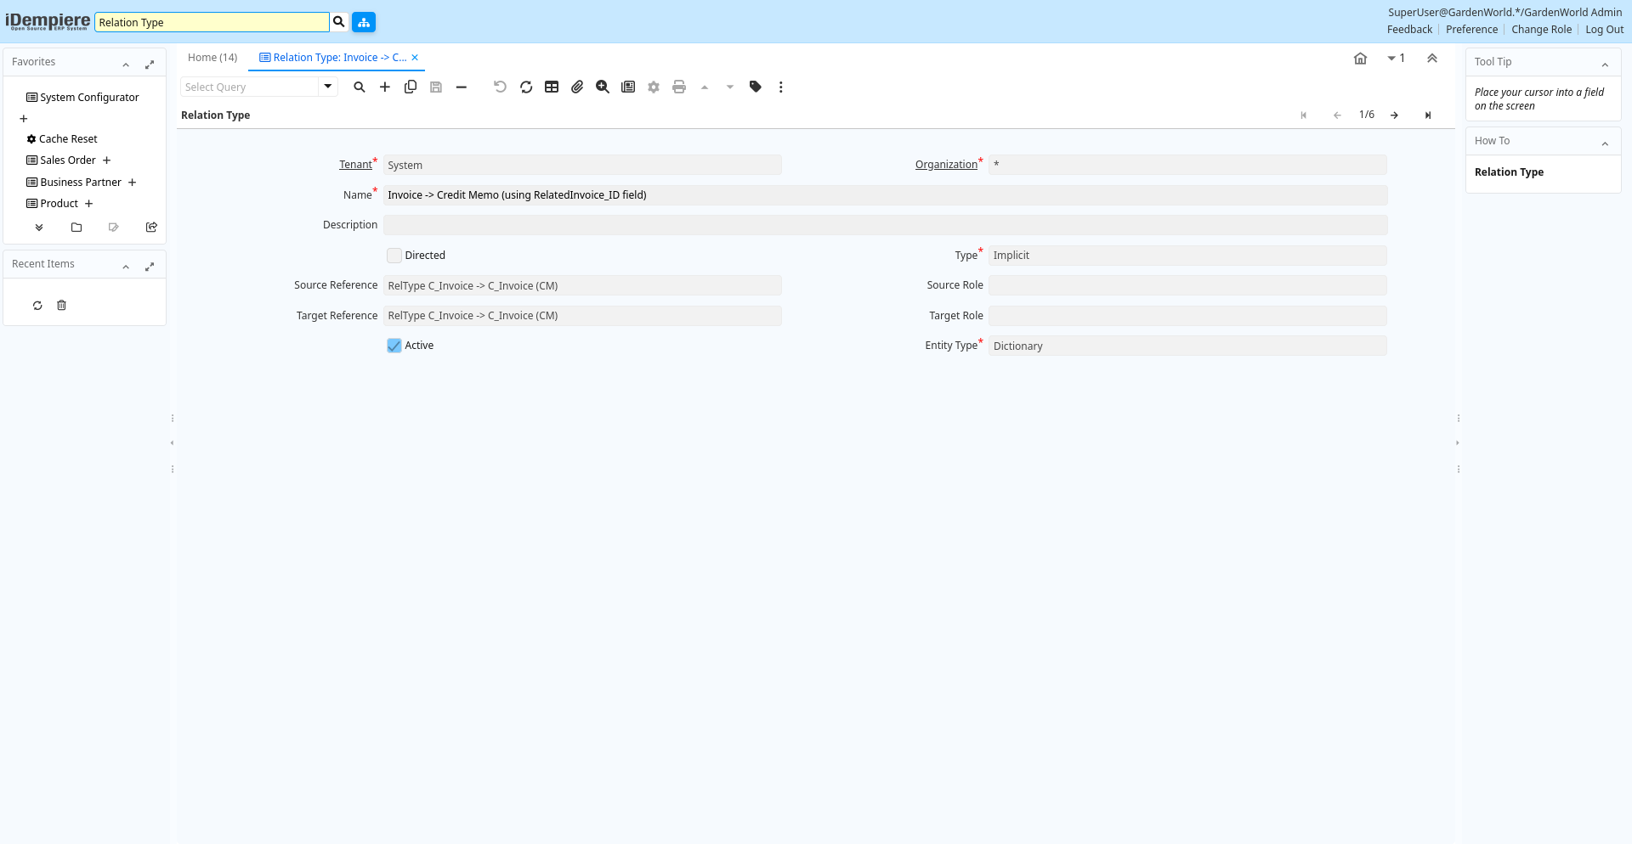
Task: Collapse the Favorites panel
Action: [x=126, y=65]
